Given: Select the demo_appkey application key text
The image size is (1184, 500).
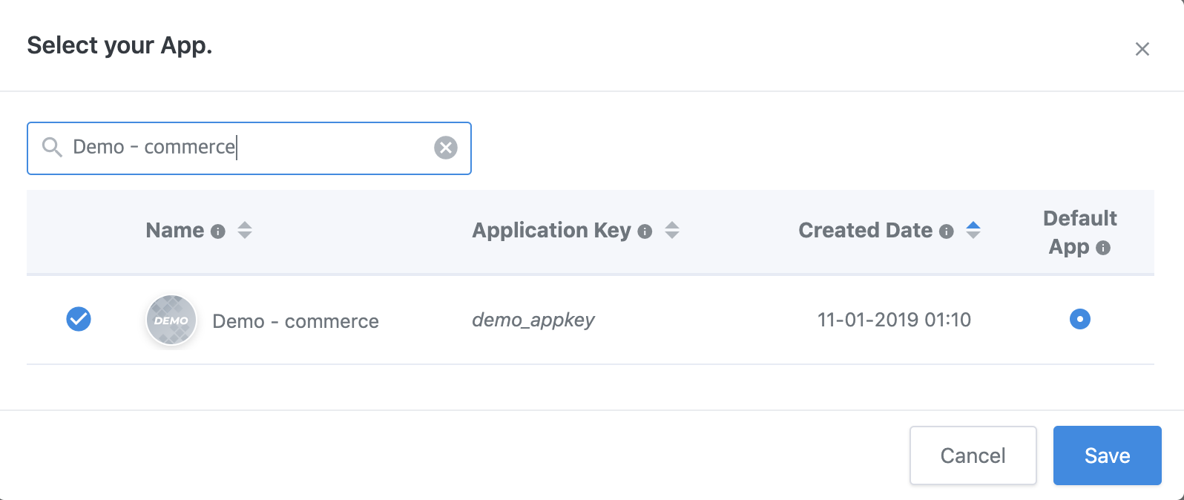Looking at the screenshot, I should (533, 320).
